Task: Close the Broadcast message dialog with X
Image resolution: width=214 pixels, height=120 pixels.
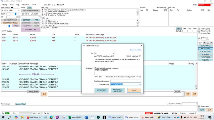Action: click(141, 46)
